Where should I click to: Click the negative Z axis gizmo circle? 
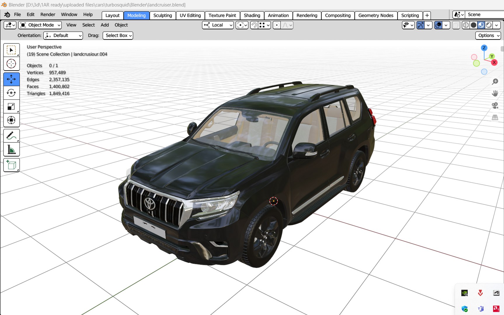484,72
